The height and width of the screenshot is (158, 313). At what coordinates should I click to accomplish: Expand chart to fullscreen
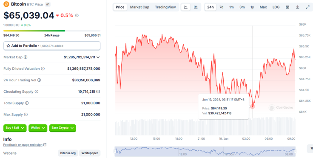pyautogui.click(x=307, y=7)
